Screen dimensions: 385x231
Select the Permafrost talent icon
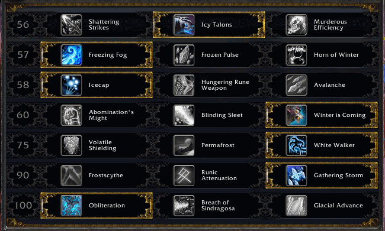[x=184, y=145]
